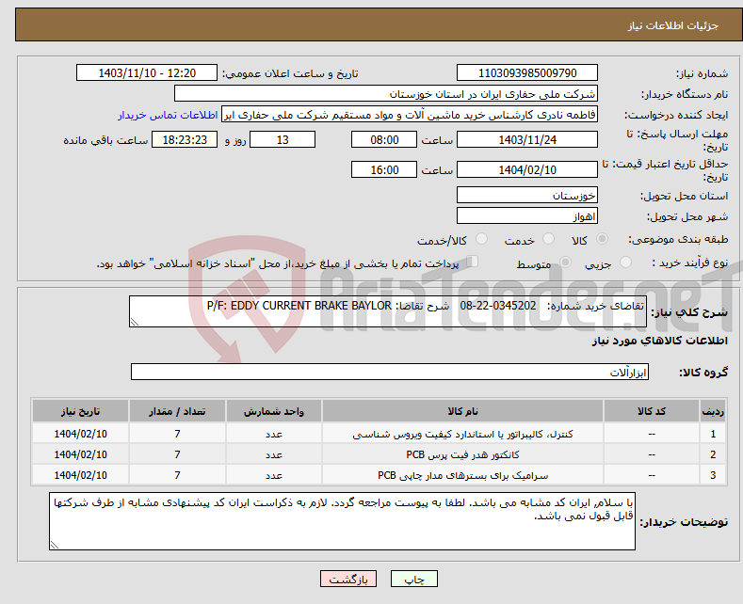Click the delivery province field خوزستان

(527, 195)
